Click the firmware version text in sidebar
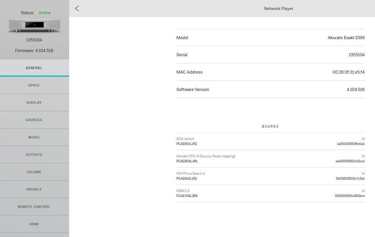Viewport: 375px width, 237px height. tap(34, 51)
